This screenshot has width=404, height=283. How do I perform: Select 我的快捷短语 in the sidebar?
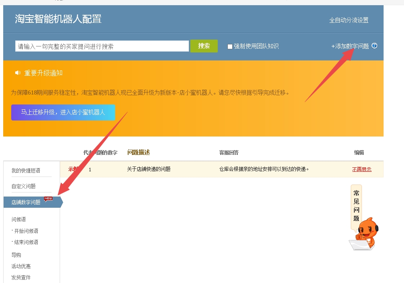tap(26, 171)
